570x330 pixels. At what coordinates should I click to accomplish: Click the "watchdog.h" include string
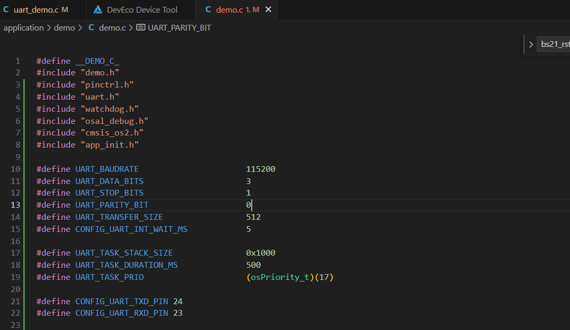tap(109, 109)
